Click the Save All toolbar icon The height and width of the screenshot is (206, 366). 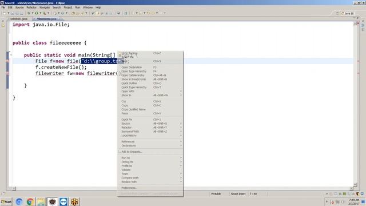point(17,13)
